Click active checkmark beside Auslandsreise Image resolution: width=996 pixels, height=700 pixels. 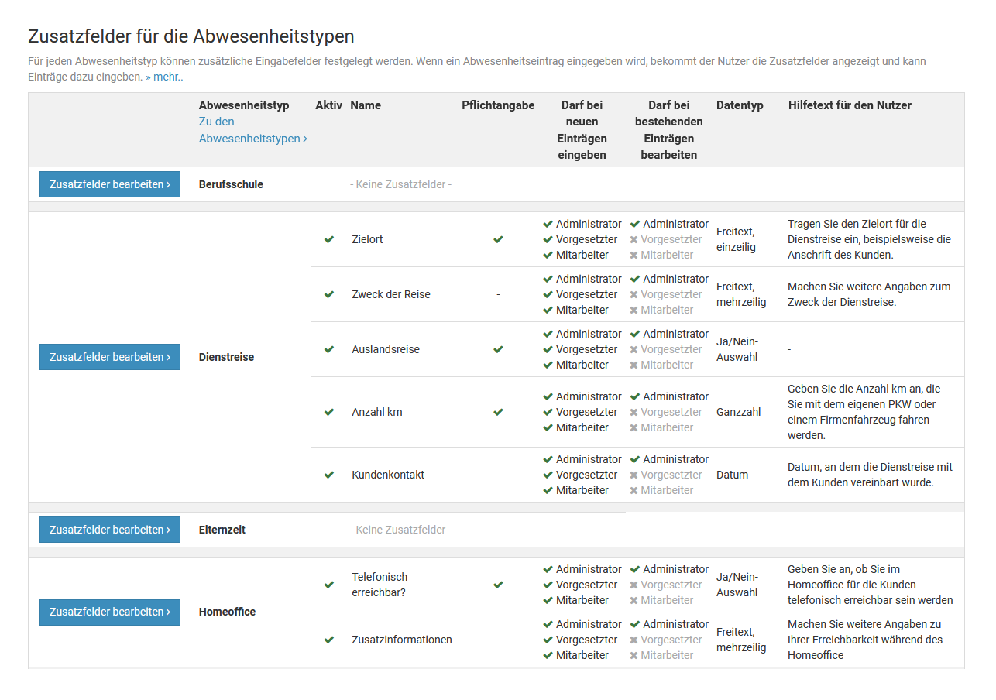[329, 349]
